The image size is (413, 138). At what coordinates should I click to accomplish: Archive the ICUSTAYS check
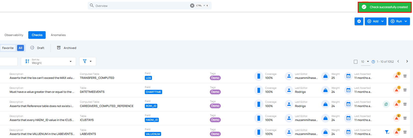click(405, 118)
